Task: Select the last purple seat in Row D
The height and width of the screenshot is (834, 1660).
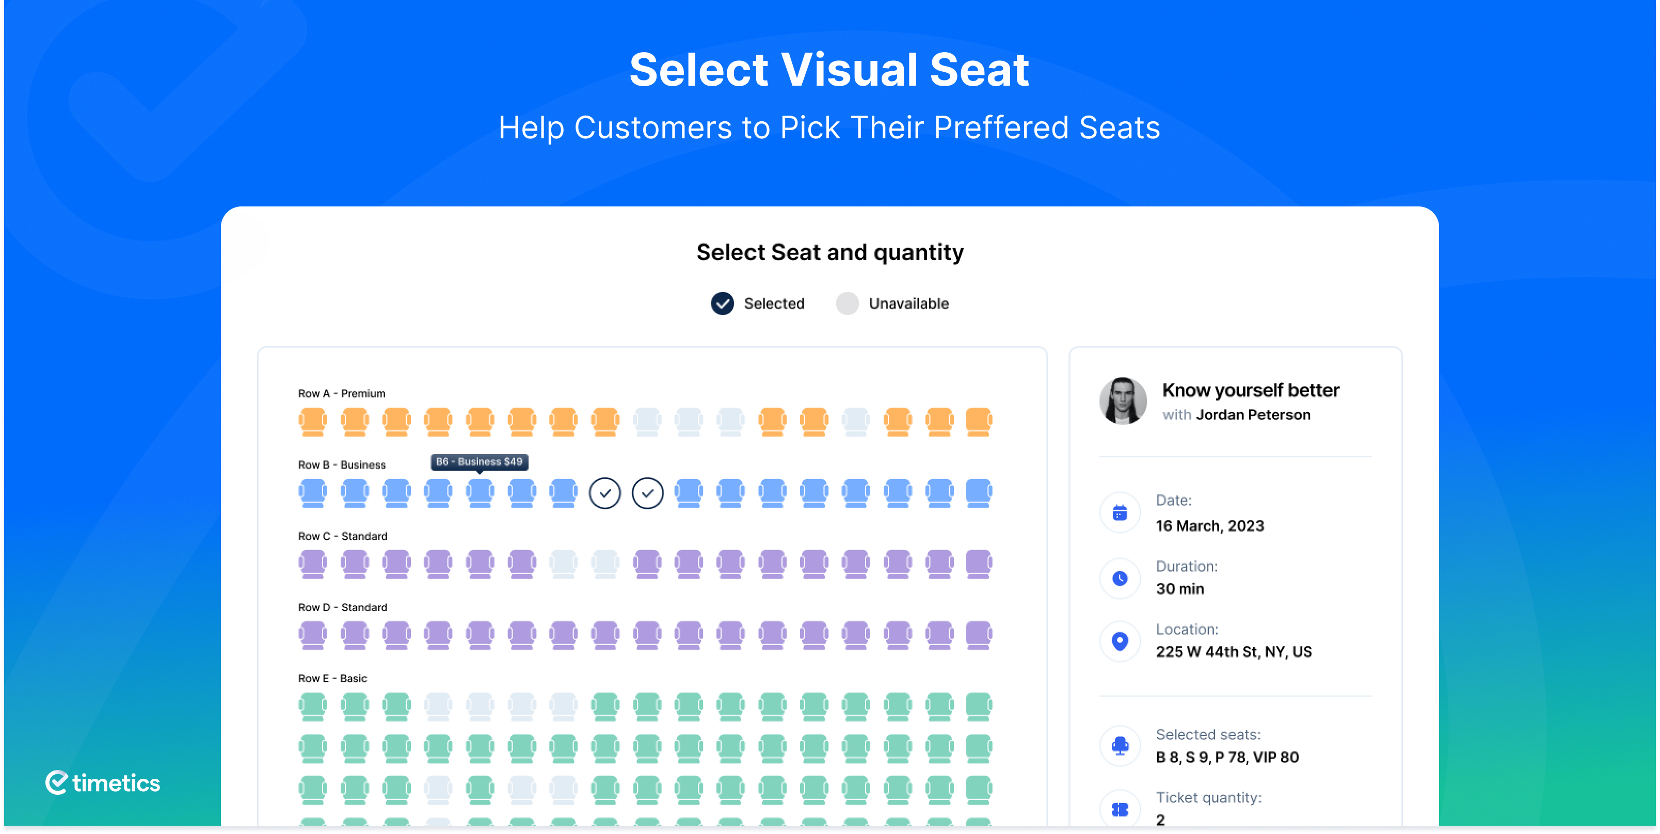Action: [979, 635]
